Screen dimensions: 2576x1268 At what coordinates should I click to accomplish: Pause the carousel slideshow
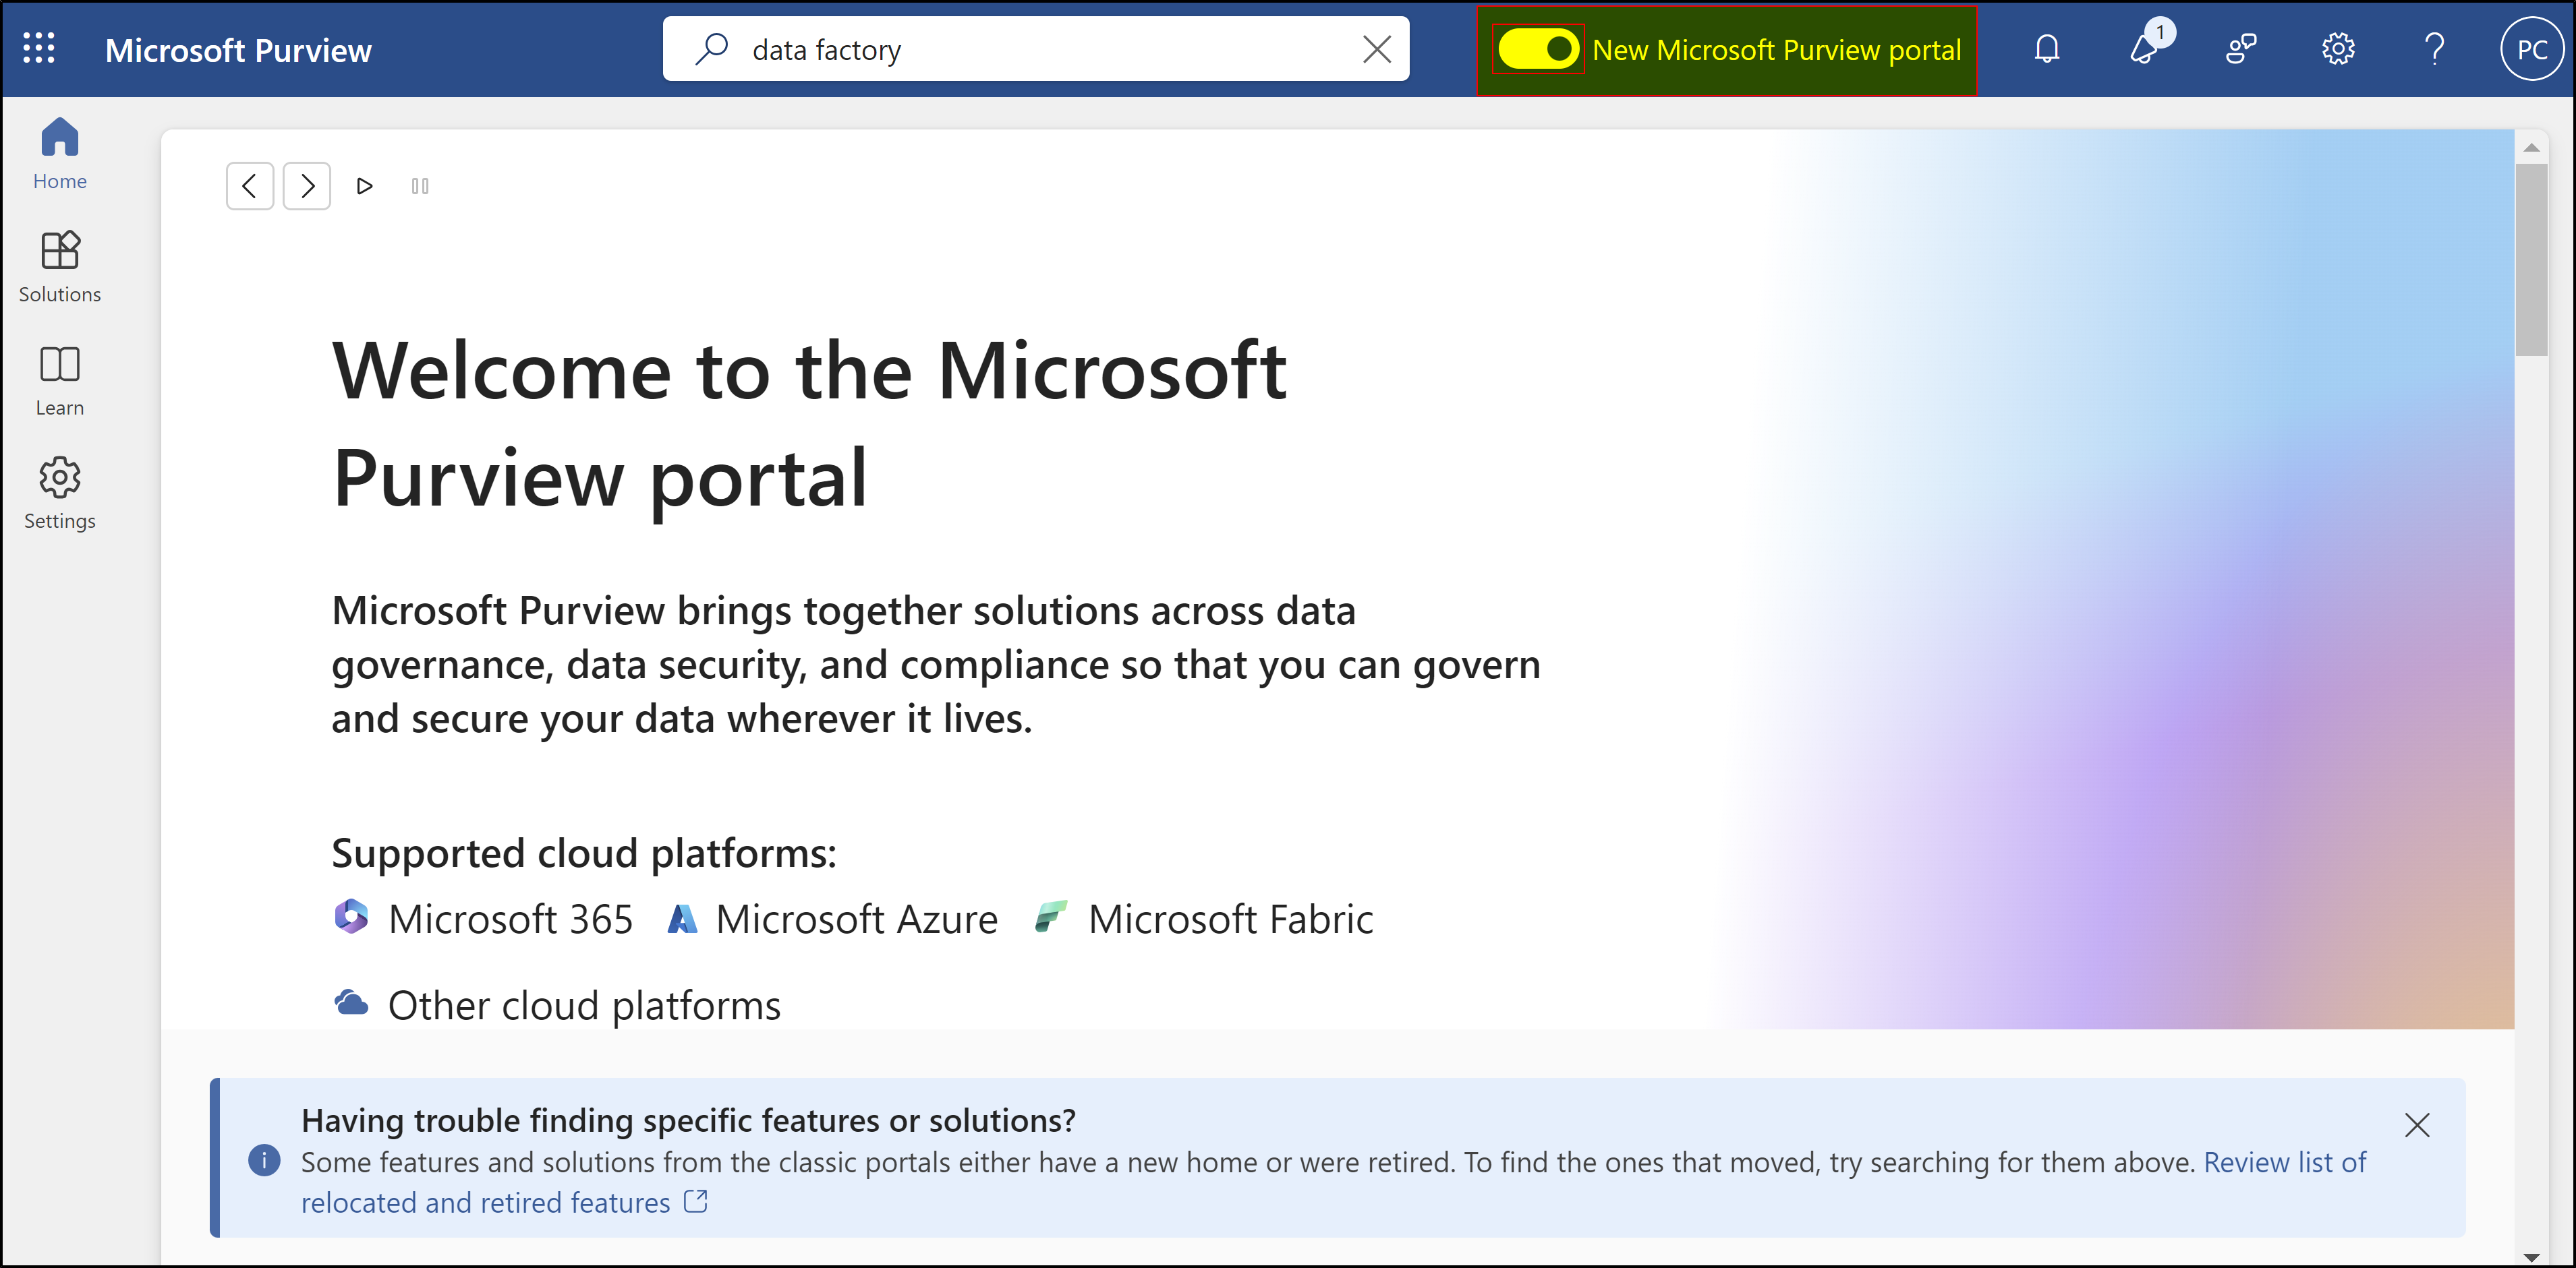click(420, 186)
